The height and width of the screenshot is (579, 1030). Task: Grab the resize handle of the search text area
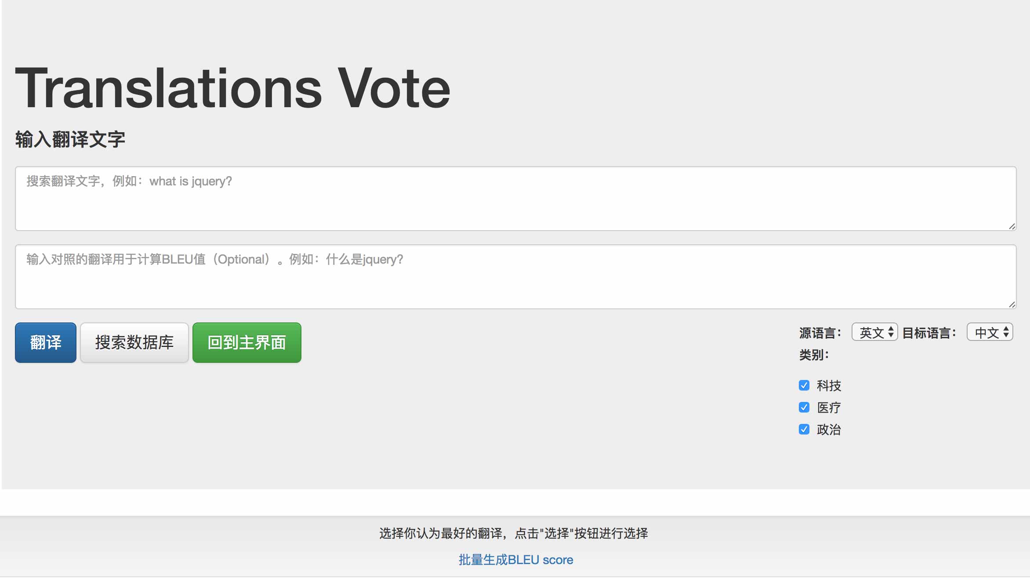click(1012, 226)
